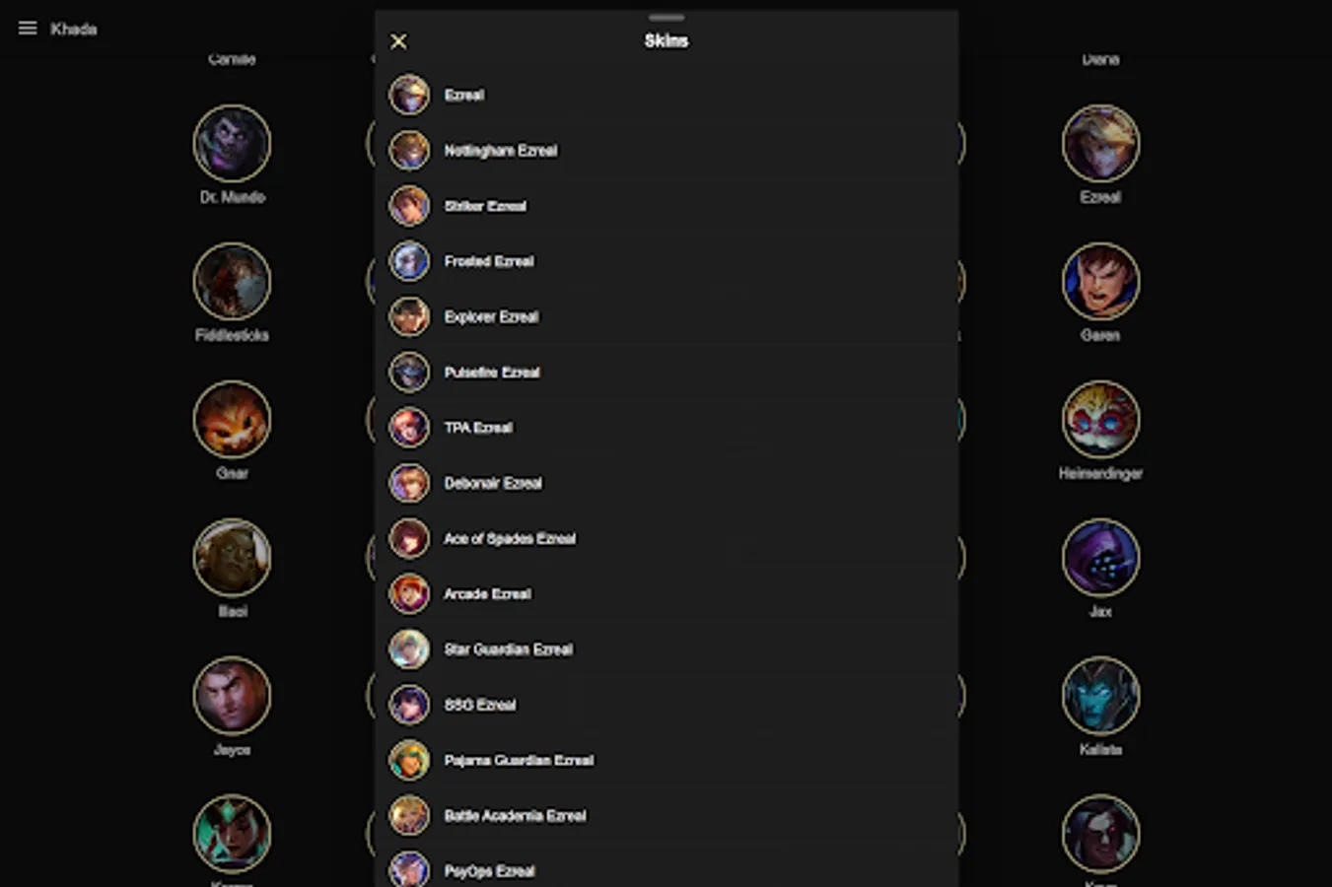The width and height of the screenshot is (1332, 887).
Task: Pick the Arcade Ezreal skin icon
Action: coord(409,594)
